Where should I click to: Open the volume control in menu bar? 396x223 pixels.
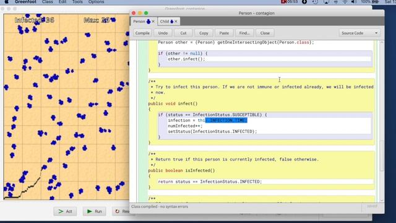tap(354, 2)
